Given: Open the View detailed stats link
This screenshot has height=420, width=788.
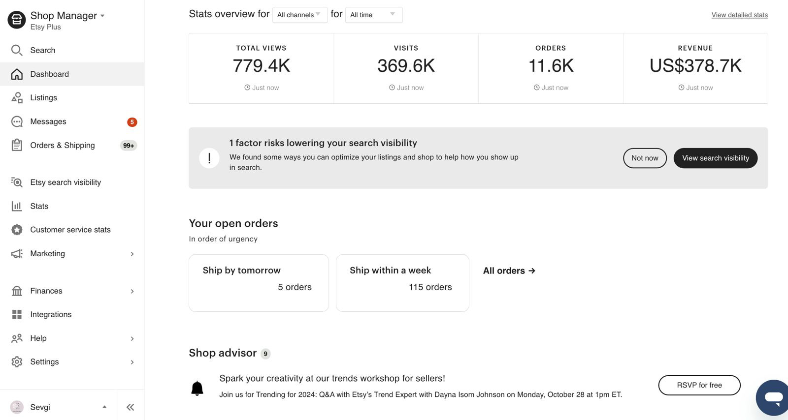Looking at the screenshot, I should point(739,15).
